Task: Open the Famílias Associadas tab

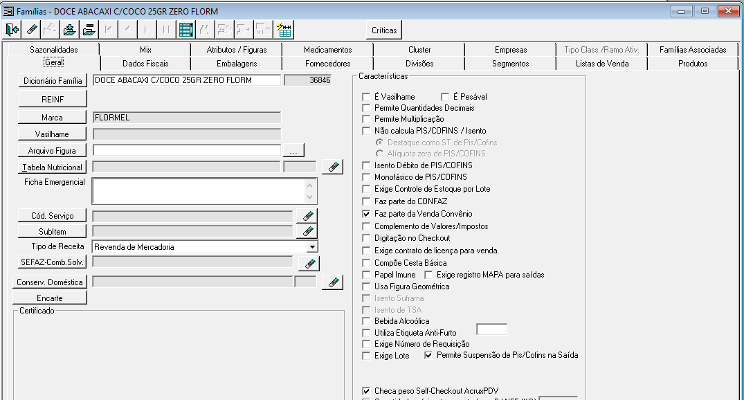Action: pos(693,50)
